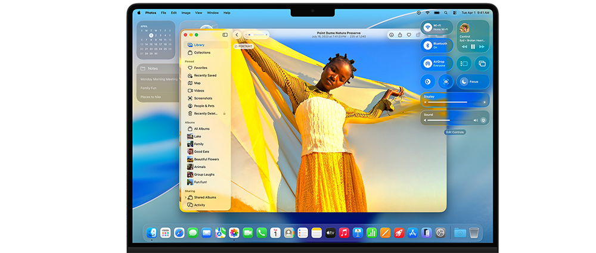Select Library in the Photos sidebar

coord(206,45)
